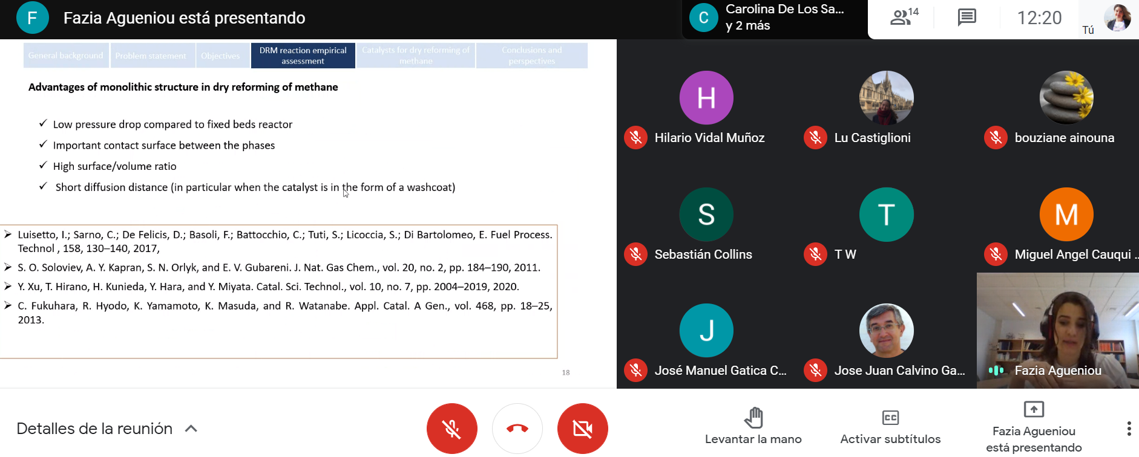The height and width of the screenshot is (457, 1139).
Task: Click the General background slide tab
Action: click(66, 56)
